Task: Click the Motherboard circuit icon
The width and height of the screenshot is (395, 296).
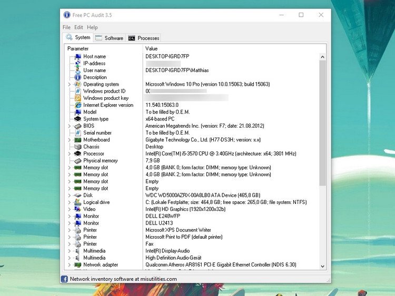Action: pos(78,139)
